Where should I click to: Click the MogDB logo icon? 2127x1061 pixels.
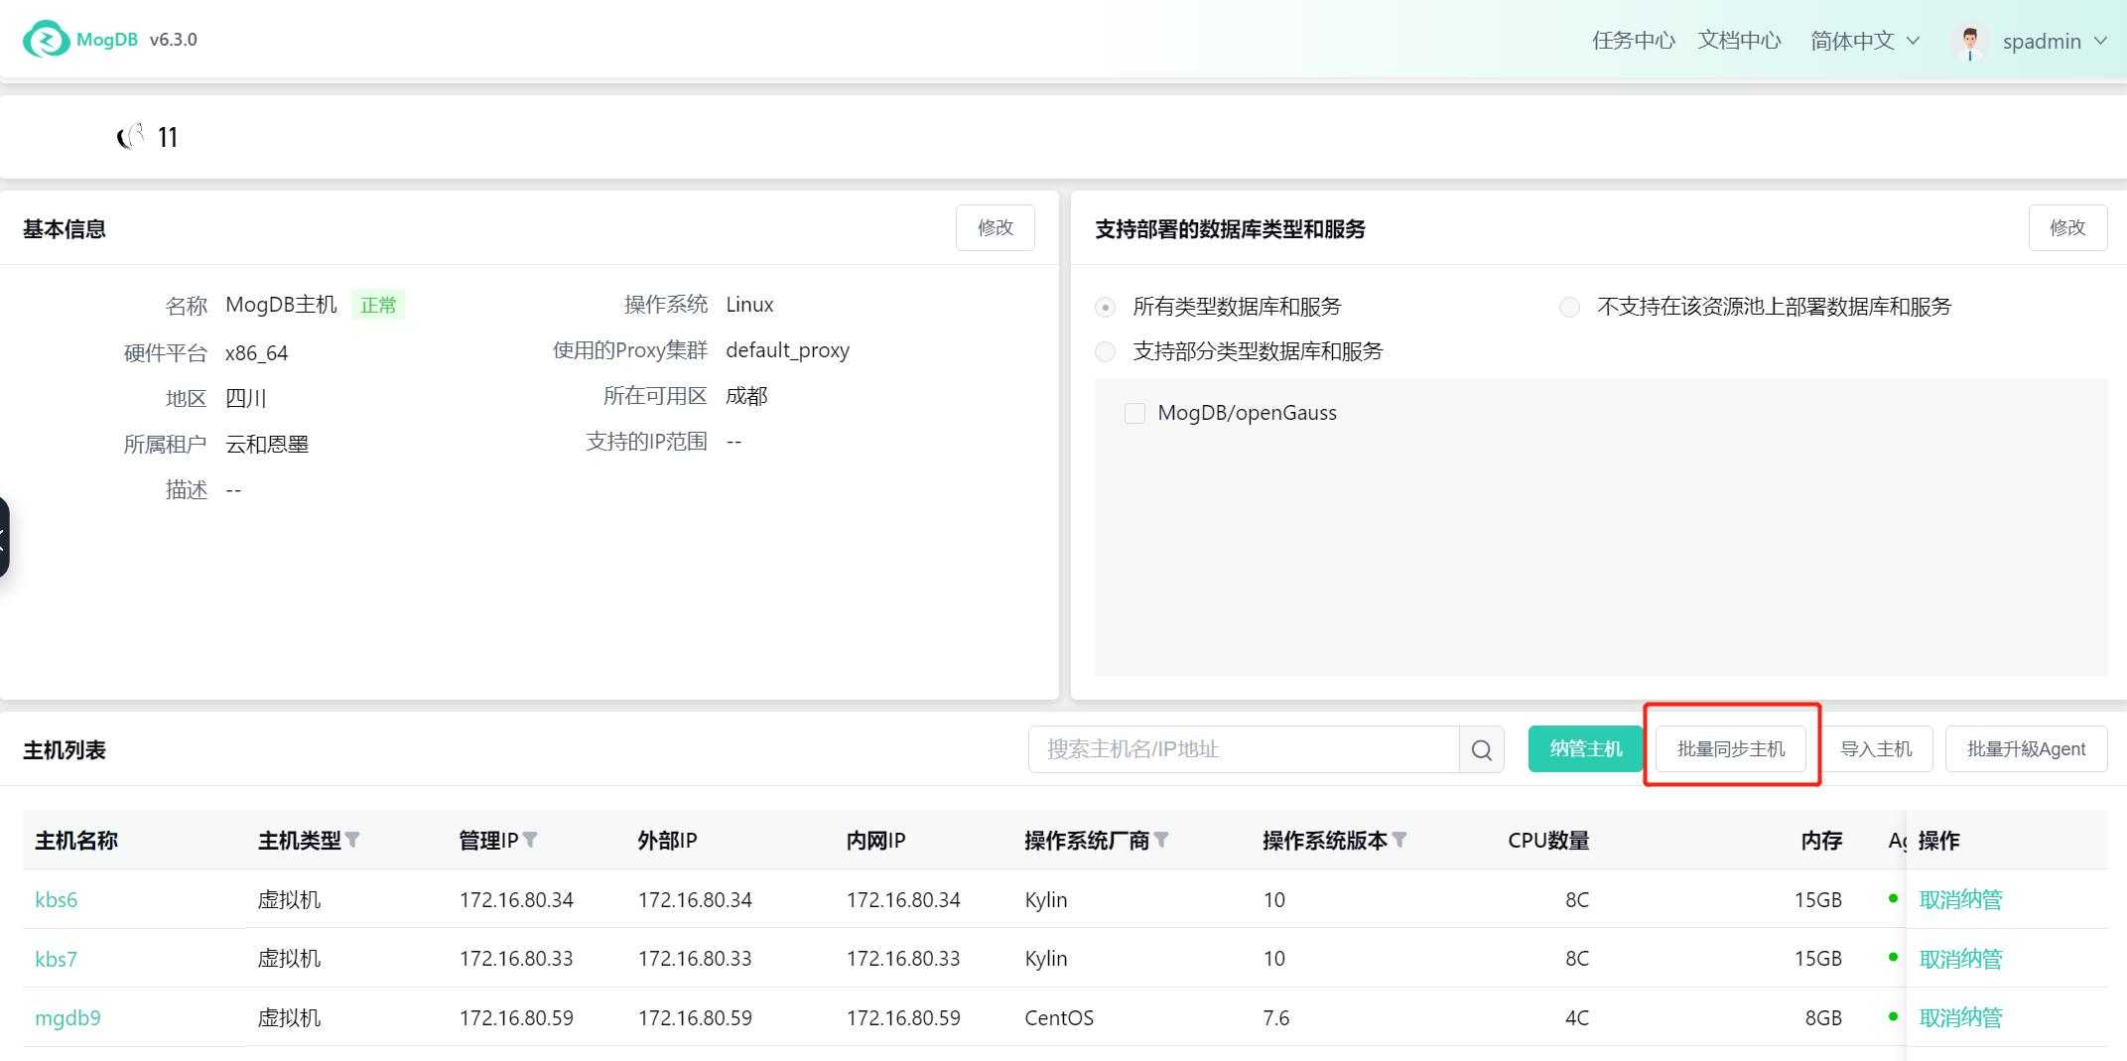pyautogui.click(x=46, y=40)
